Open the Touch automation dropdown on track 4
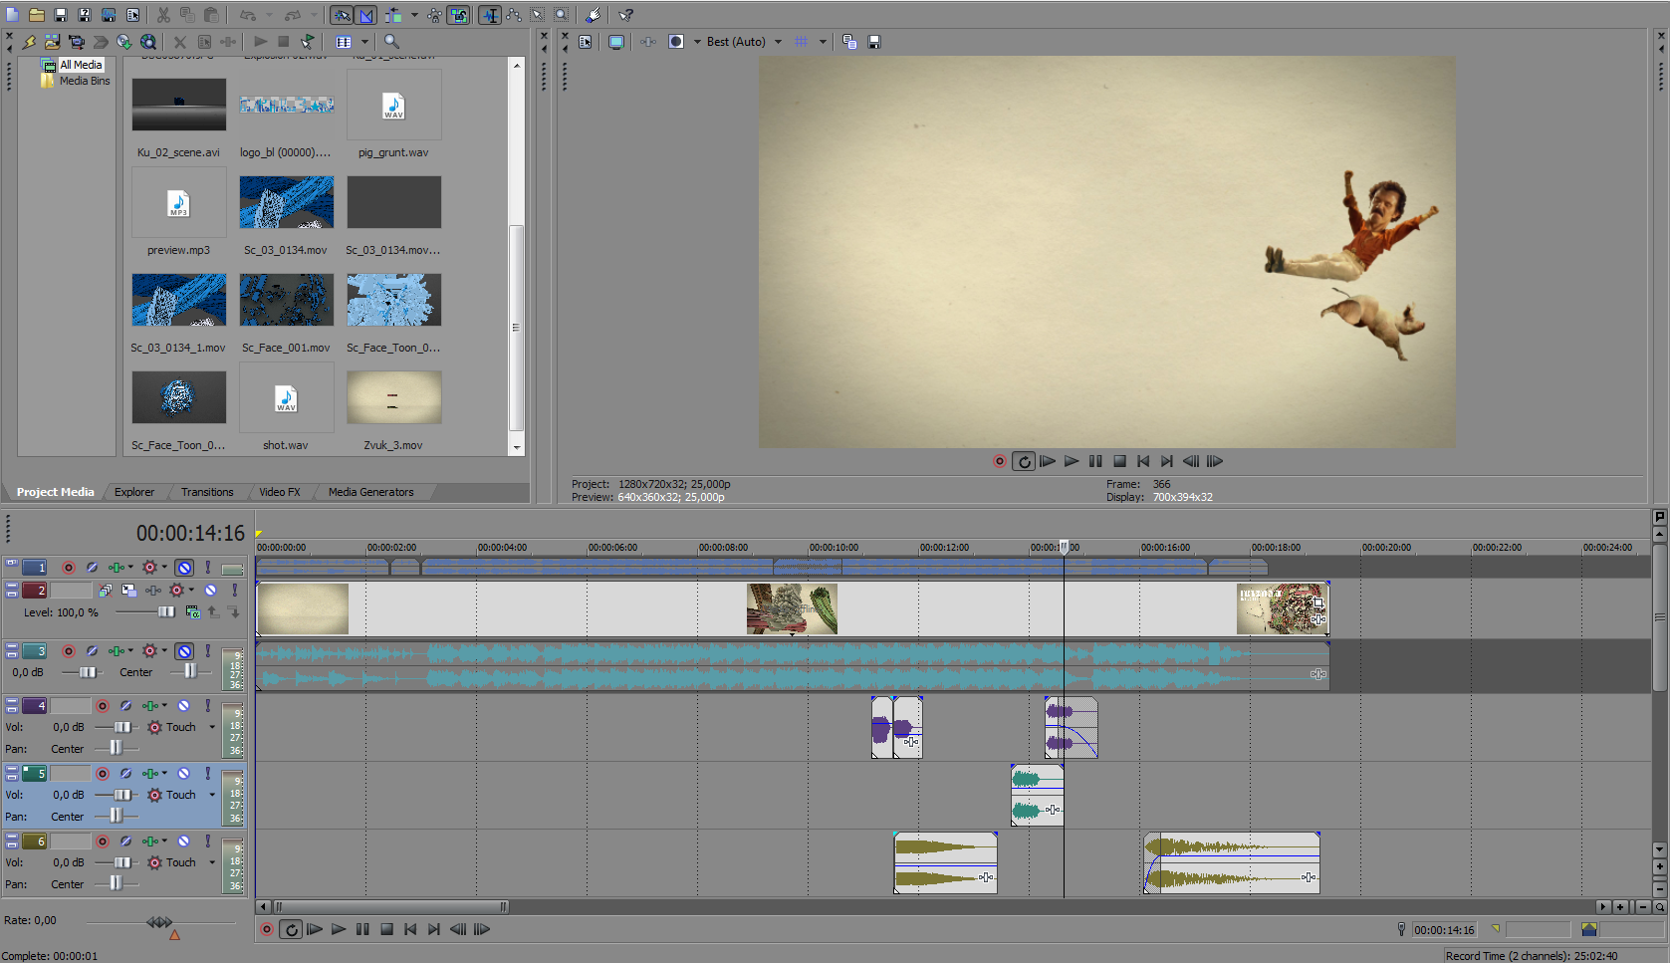The image size is (1670, 963). coord(212,727)
